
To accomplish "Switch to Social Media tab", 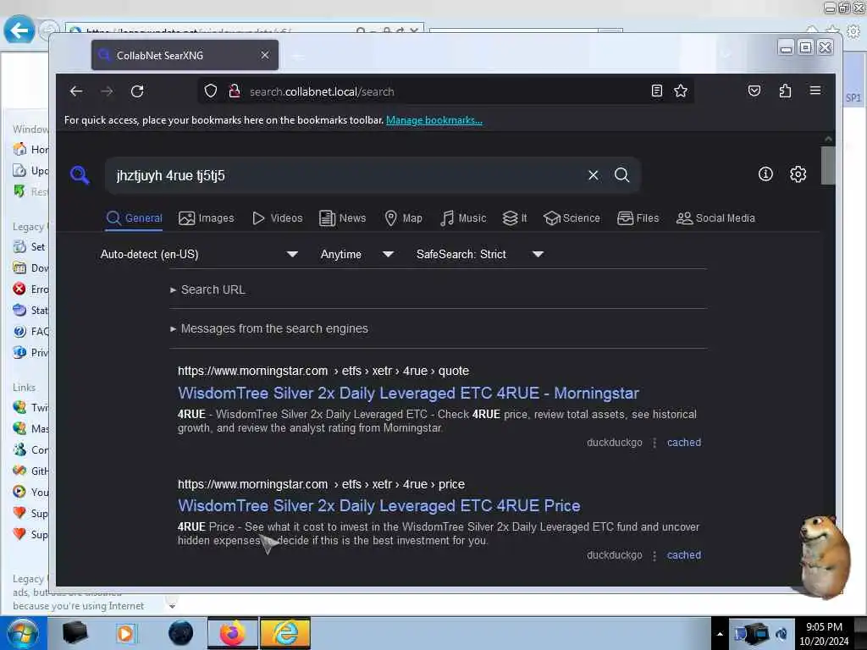I will pyautogui.click(x=715, y=218).
